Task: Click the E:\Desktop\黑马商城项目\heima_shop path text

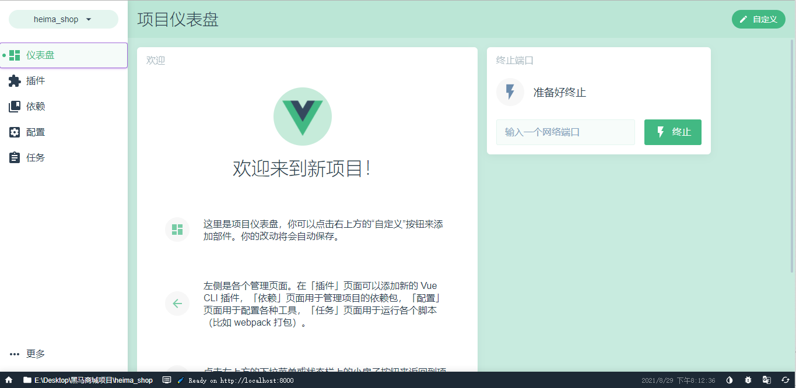Action: coord(93,380)
